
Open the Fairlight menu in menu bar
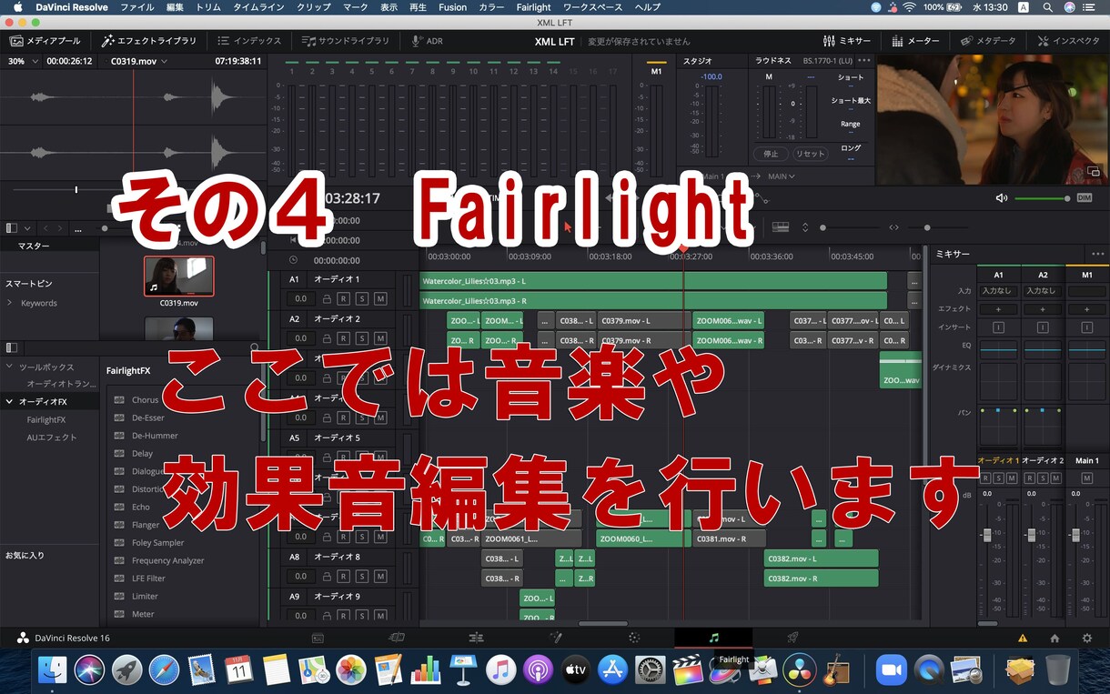[534, 7]
